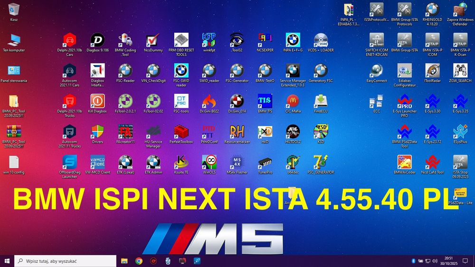Launch VCDS + LOADER shortcut

coord(321,40)
